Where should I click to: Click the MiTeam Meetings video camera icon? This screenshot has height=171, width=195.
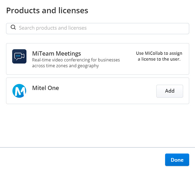click(19, 56)
